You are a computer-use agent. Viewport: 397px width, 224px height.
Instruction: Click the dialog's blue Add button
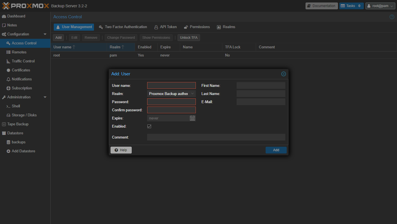(x=276, y=150)
